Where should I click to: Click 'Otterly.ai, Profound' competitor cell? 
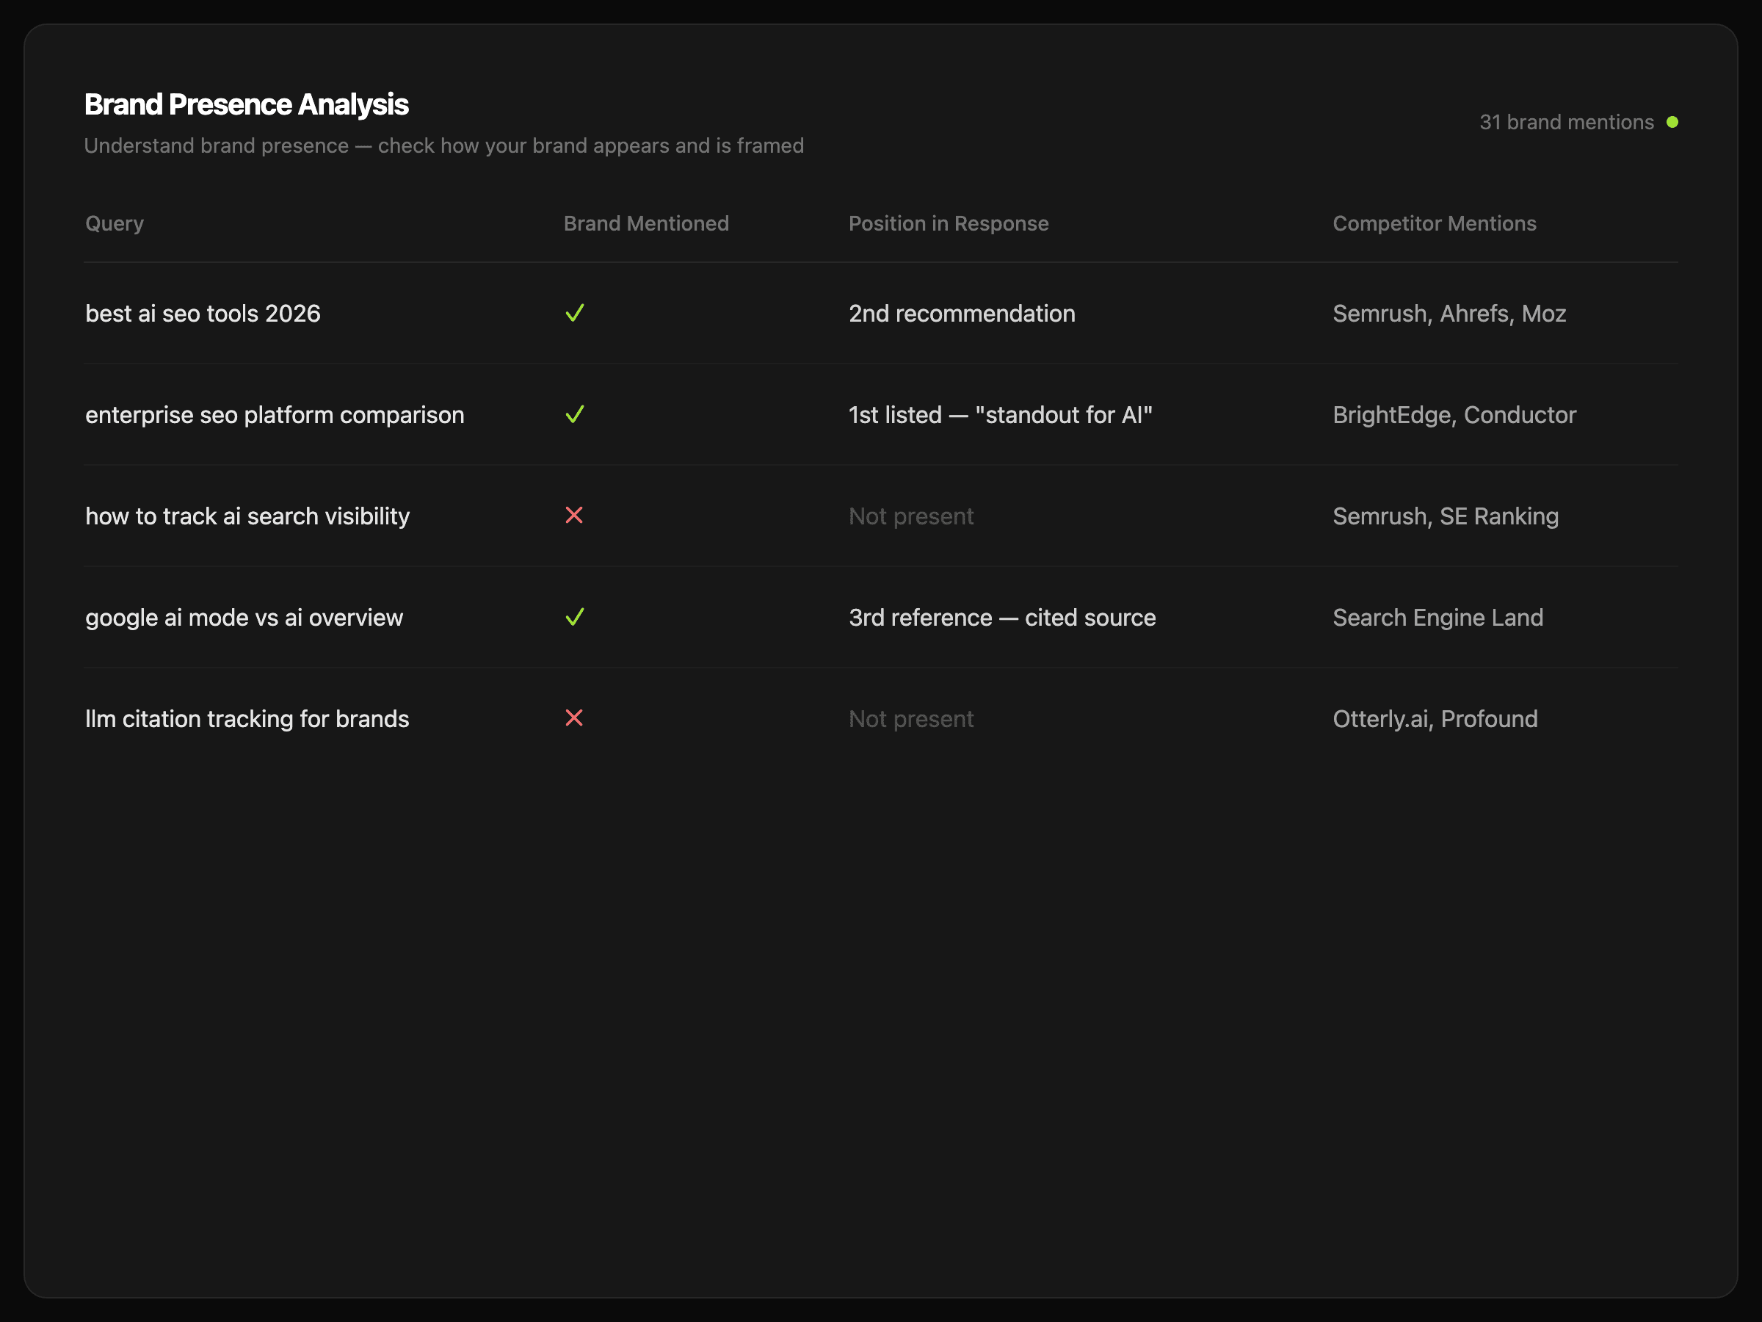[x=1435, y=718]
